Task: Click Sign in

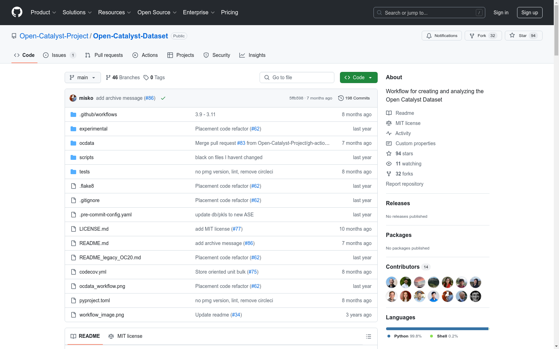Action: (501, 13)
